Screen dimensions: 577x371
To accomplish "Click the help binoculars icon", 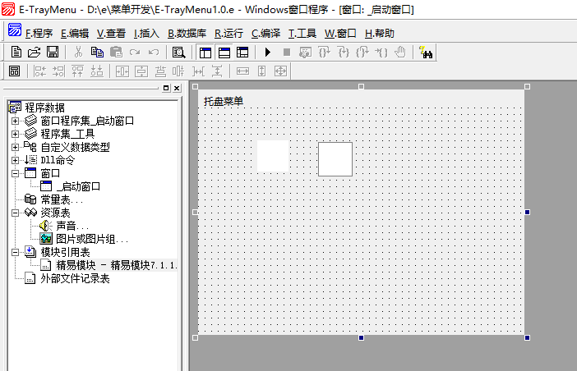I will pos(426,53).
